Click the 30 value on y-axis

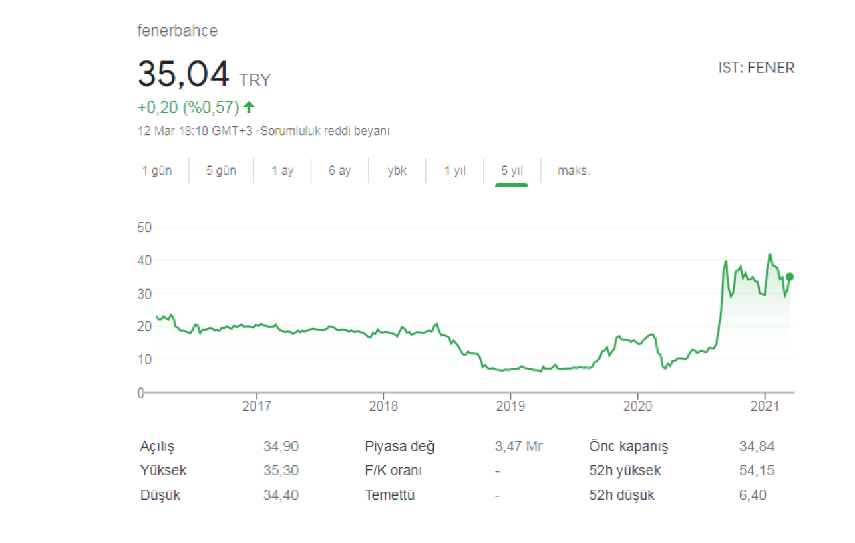pyautogui.click(x=145, y=294)
